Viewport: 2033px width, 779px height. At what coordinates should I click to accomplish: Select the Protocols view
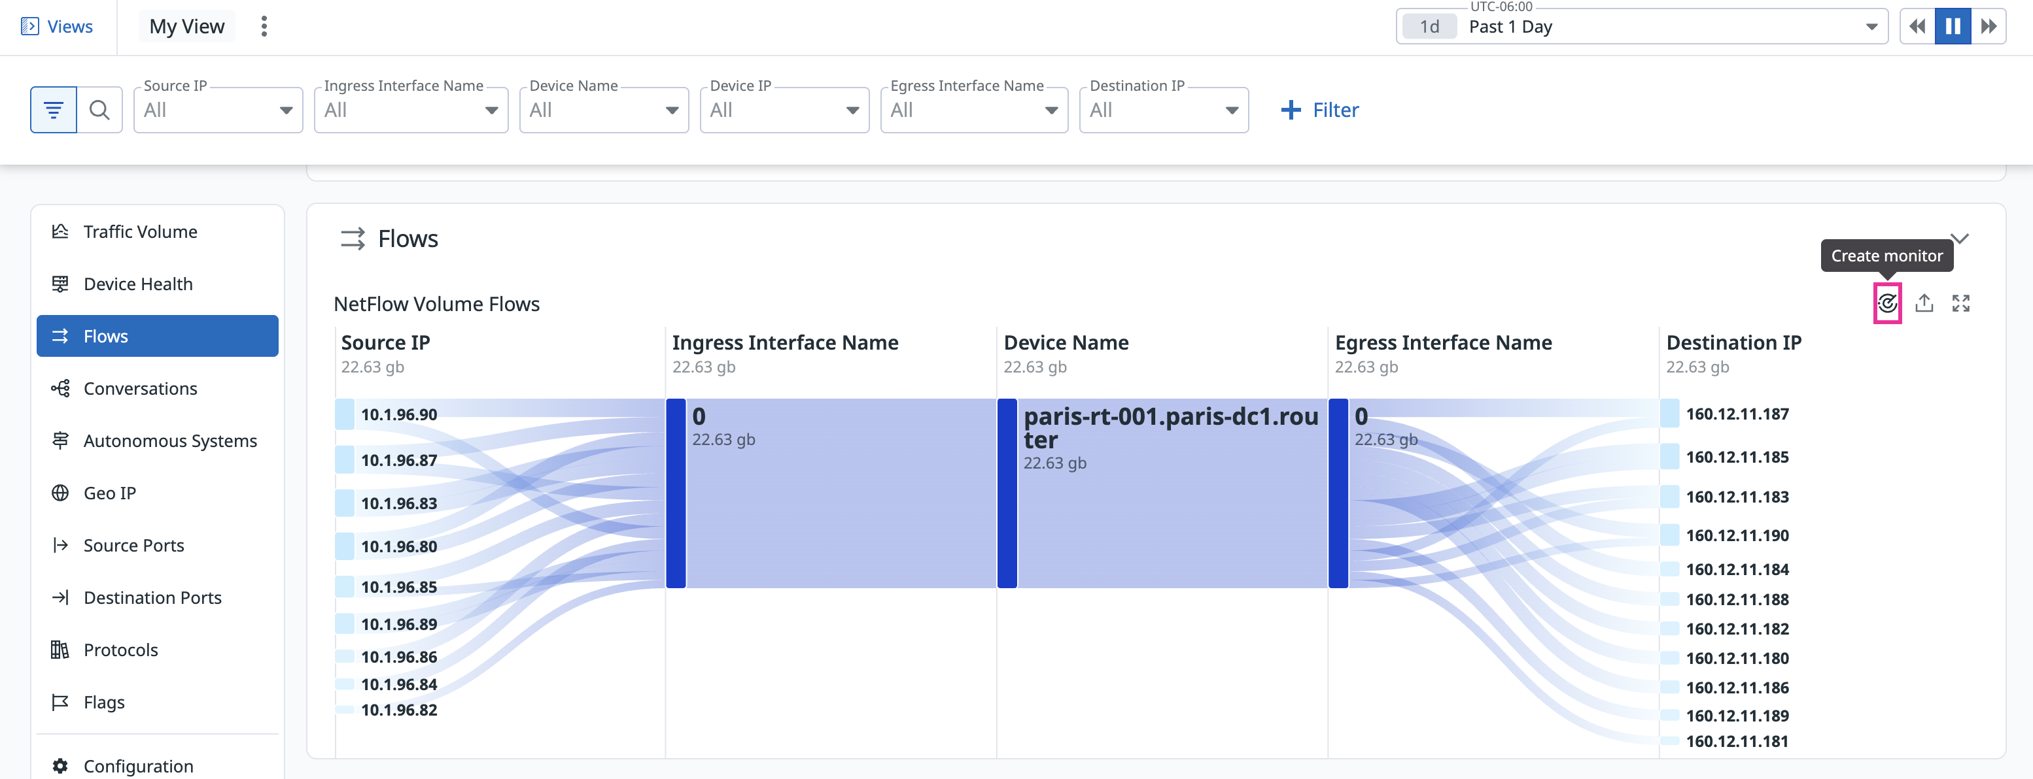point(120,649)
